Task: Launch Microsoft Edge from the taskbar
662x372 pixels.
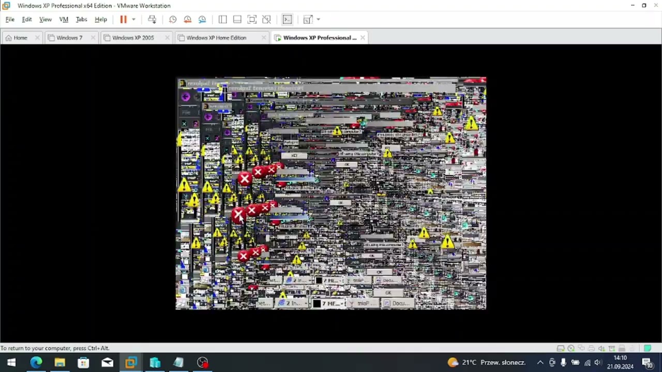Action: point(36,363)
